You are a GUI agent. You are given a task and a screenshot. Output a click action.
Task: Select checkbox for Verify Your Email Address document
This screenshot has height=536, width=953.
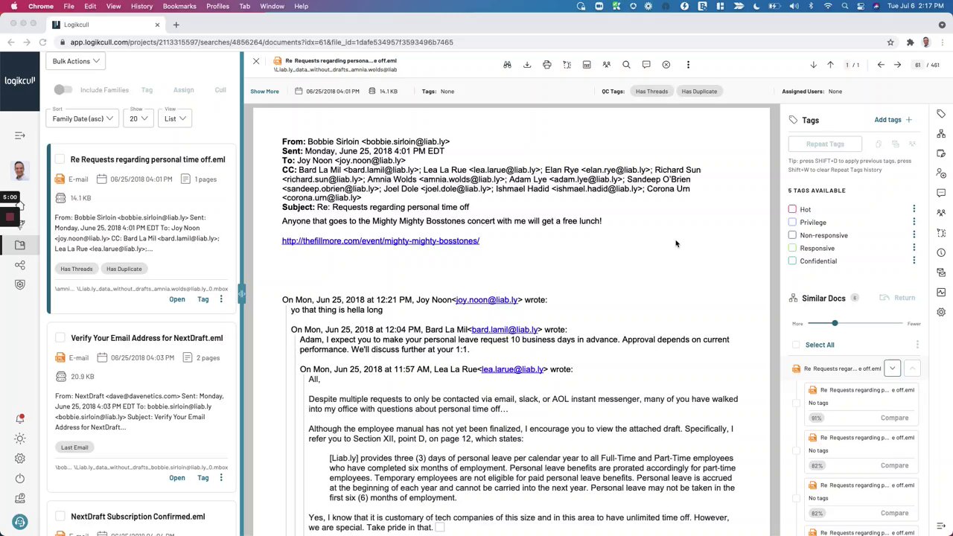click(60, 338)
